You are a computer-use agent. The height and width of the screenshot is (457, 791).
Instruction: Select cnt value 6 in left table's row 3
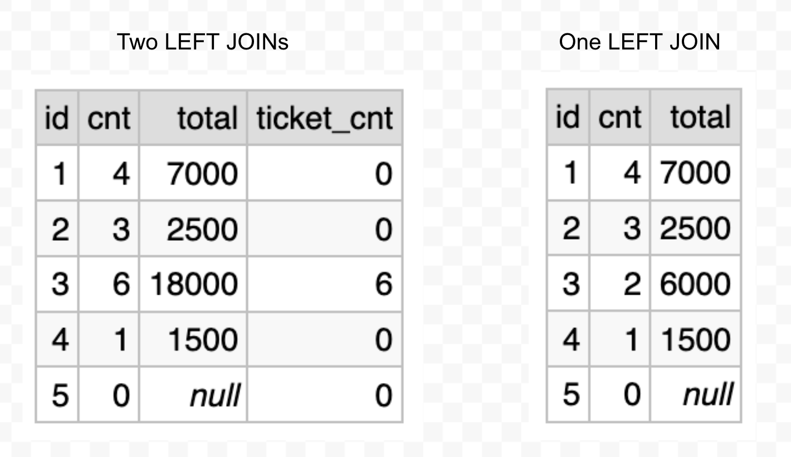pos(120,284)
